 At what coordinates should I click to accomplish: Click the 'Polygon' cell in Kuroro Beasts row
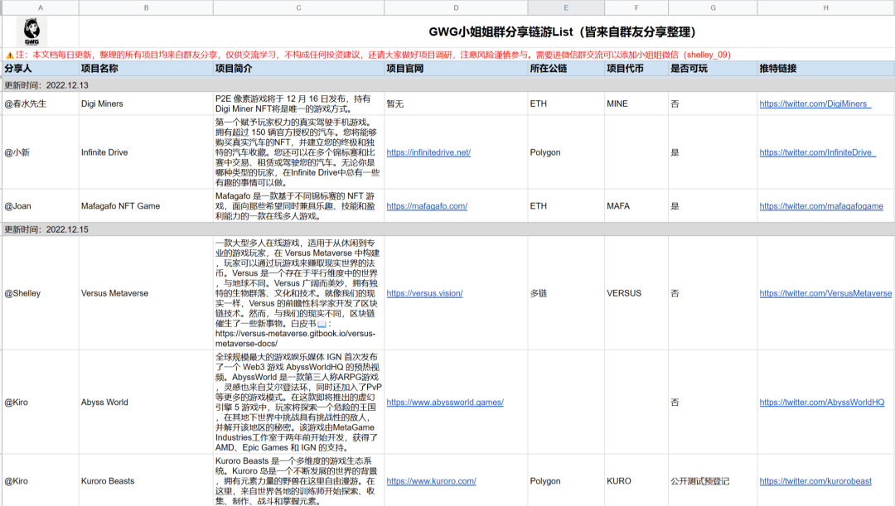(x=566, y=481)
